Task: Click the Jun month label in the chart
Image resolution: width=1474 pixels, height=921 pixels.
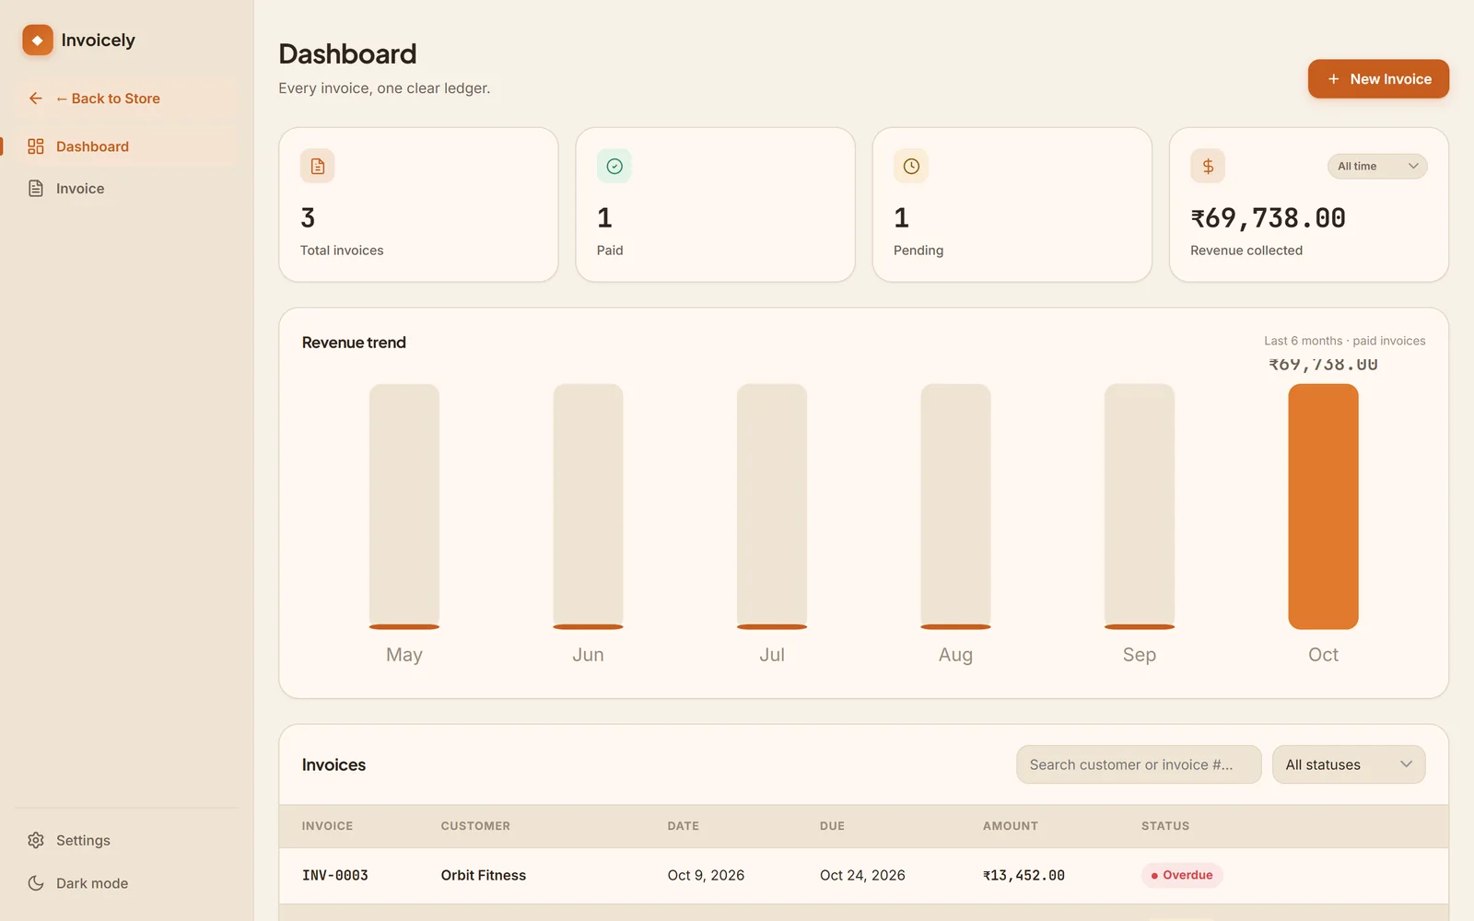Action: 588,655
